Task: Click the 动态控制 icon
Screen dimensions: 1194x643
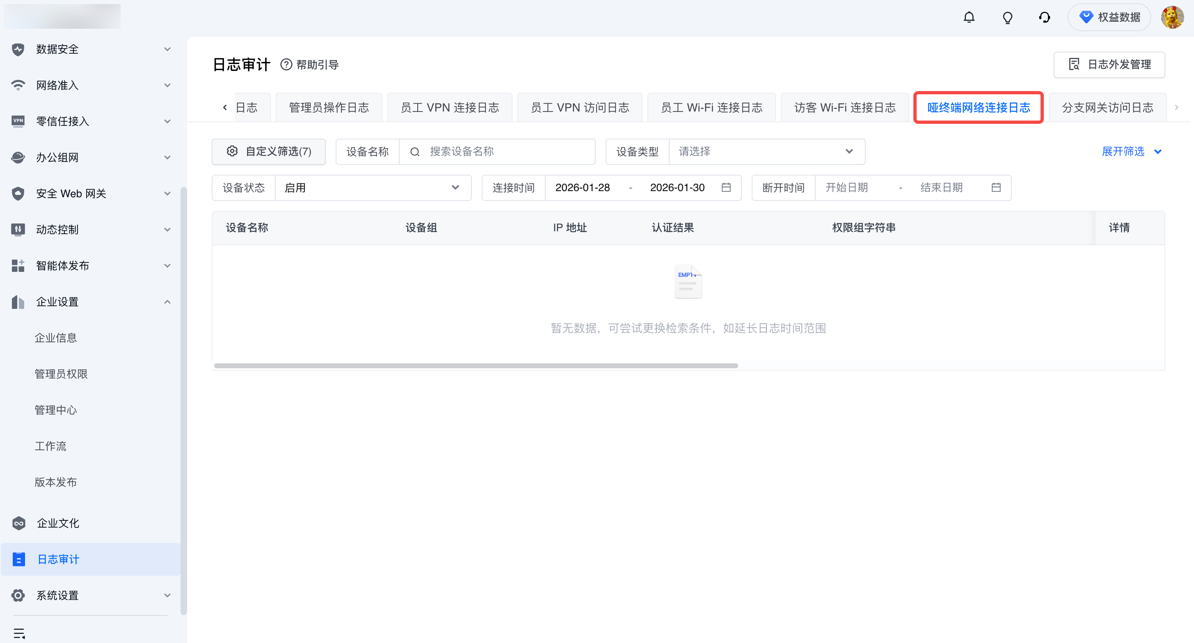Action: click(x=18, y=229)
